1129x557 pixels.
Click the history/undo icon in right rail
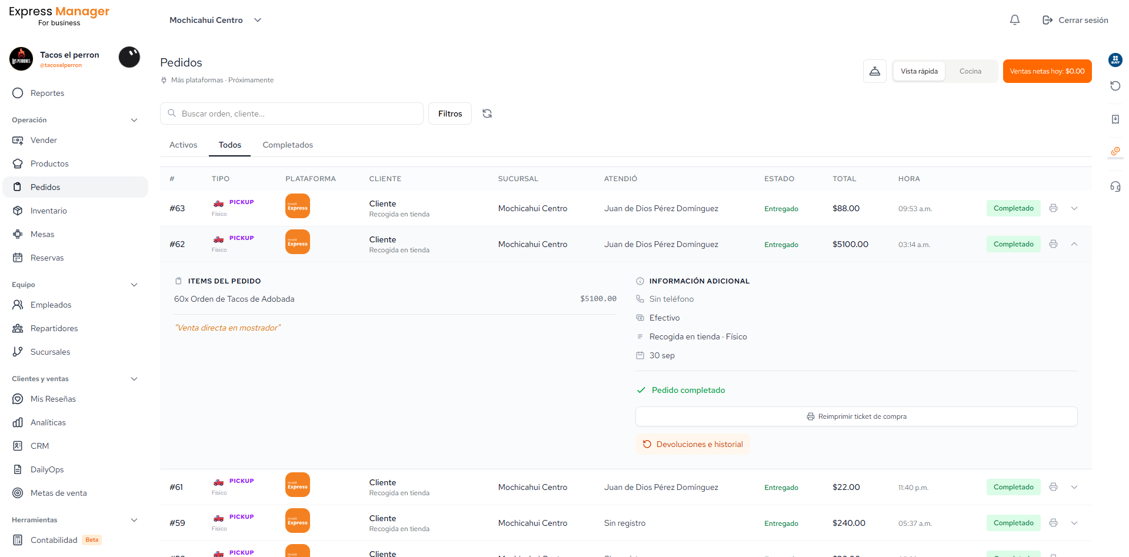point(1115,86)
